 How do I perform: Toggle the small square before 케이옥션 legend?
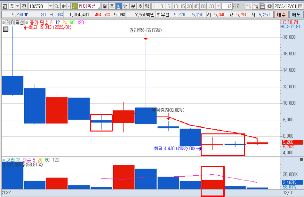tap(3, 23)
